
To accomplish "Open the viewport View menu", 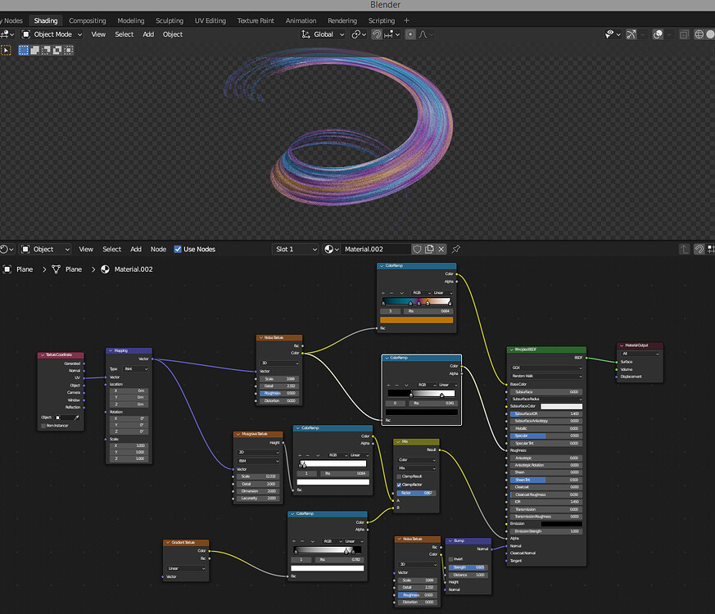I will (98, 34).
